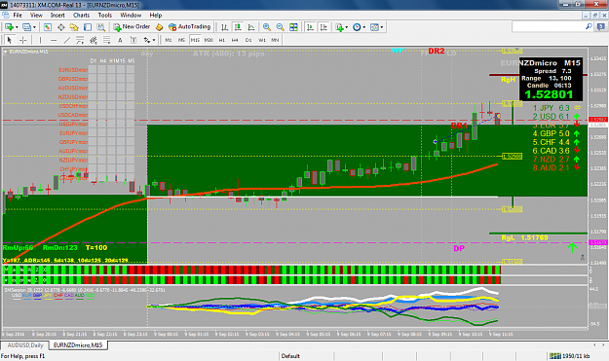This screenshot has width=609, height=361.
Task: Expand the Templates dropdown arrow
Action: tap(382, 27)
